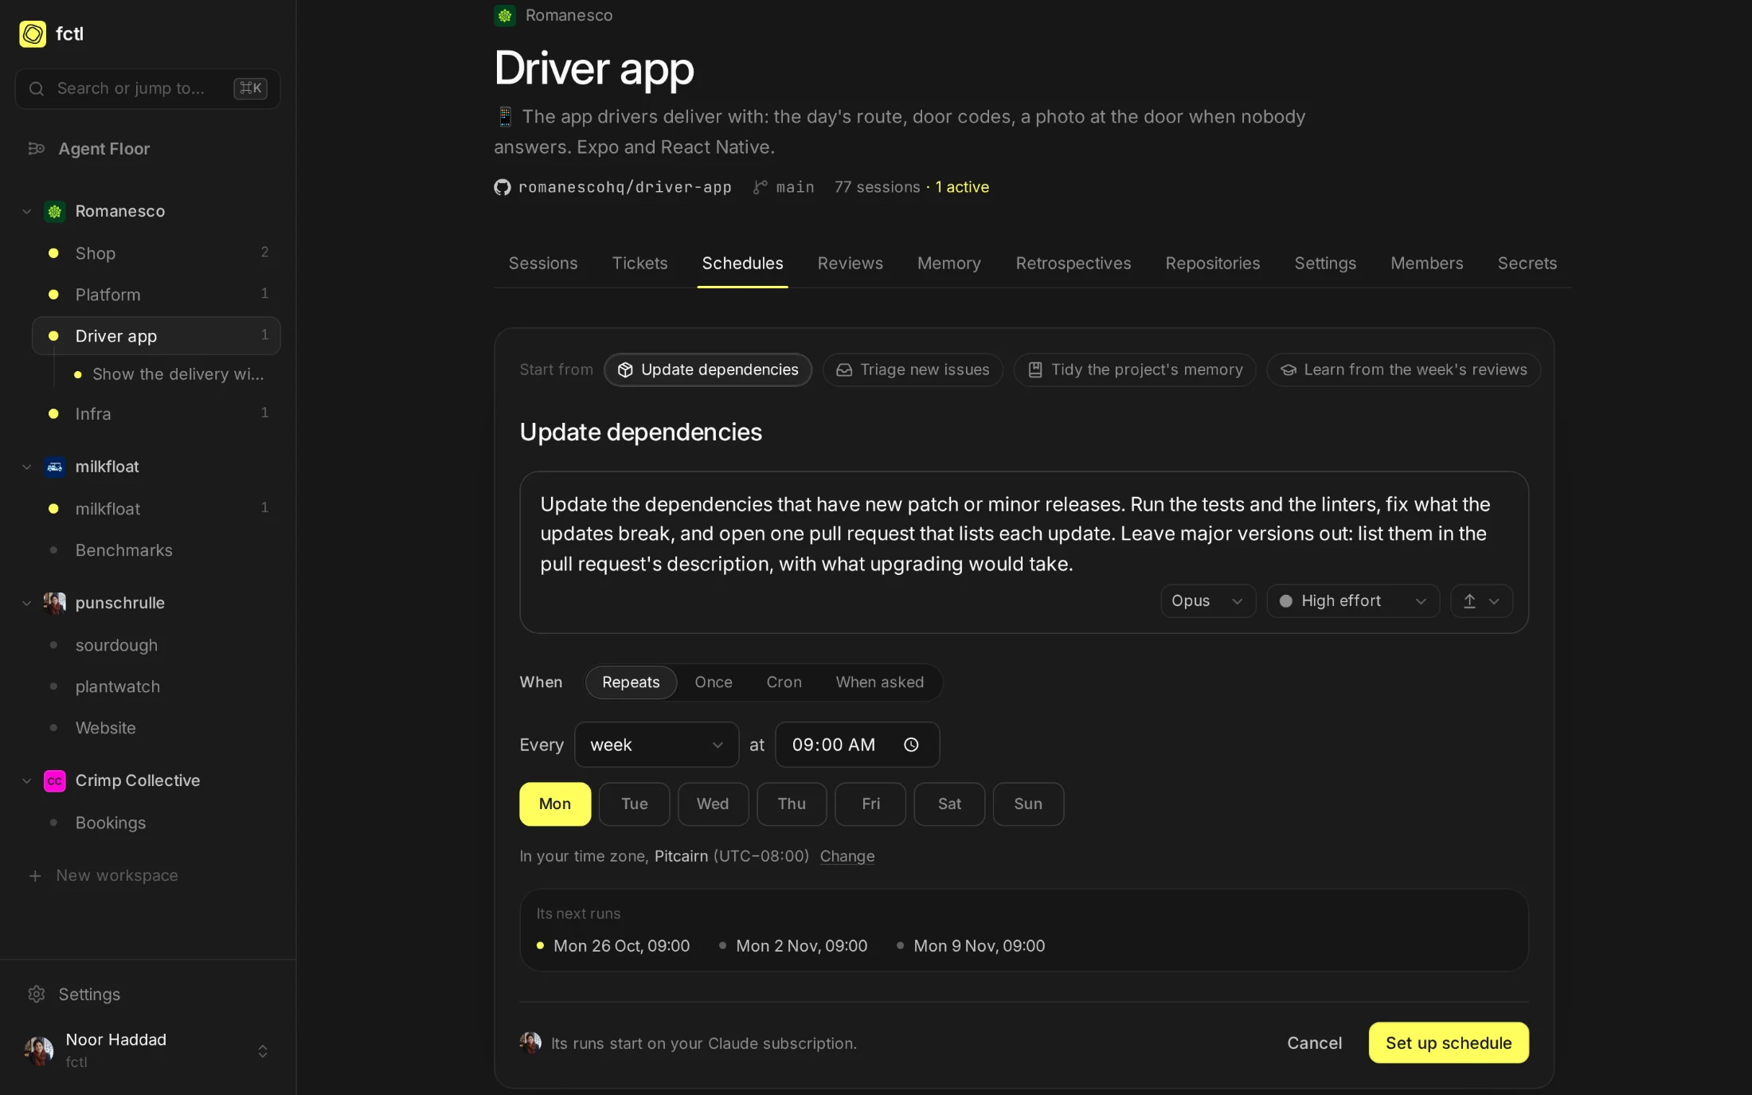
Task: Focus the Search or jump to field
Action: tap(148, 88)
